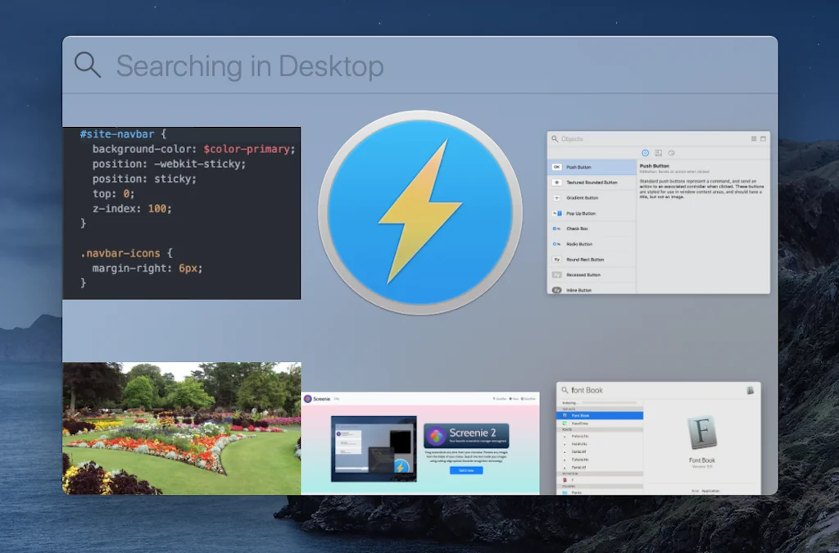Click the Round Rect Button entry
The width and height of the screenshot is (839, 553).
pyautogui.click(x=584, y=260)
